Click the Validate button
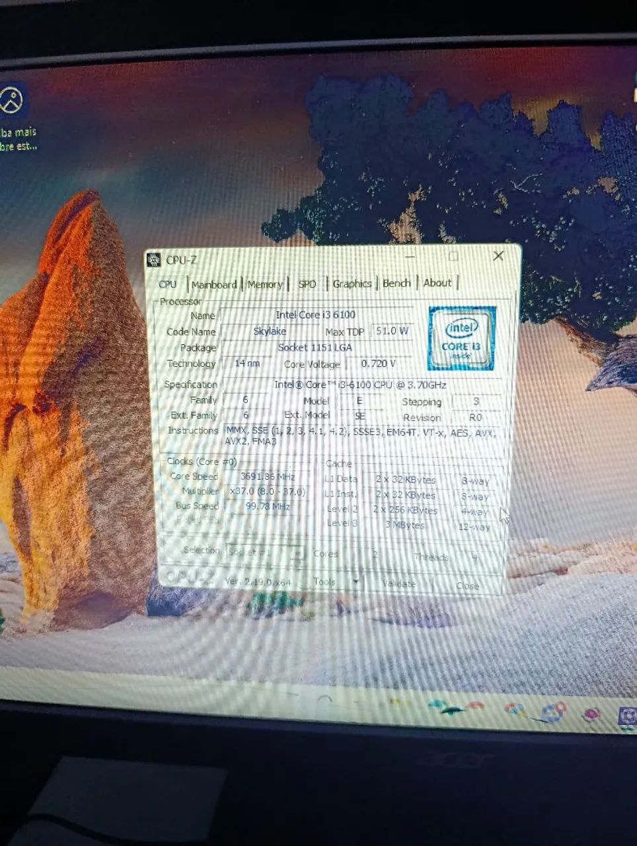Viewport: 637px width, 846px height. pos(399,584)
